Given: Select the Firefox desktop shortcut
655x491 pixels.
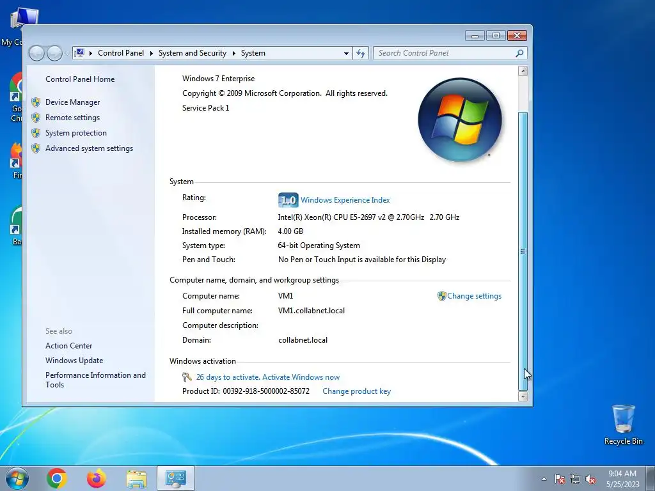Looking at the screenshot, I should point(16,160).
